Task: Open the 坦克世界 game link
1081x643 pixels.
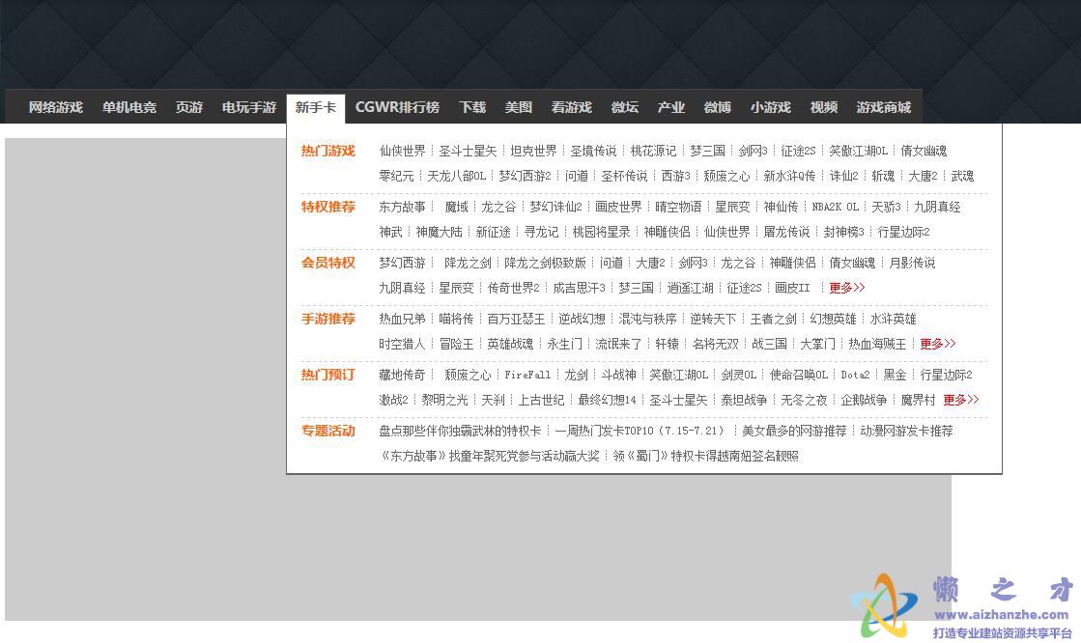Action: pos(533,151)
